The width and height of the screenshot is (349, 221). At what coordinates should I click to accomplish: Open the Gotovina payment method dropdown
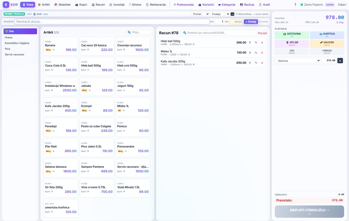pos(298,60)
